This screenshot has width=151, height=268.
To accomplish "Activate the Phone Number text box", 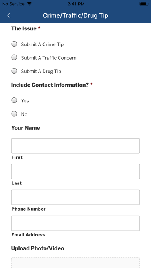I will pyautogui.click(x=75, y=198).
